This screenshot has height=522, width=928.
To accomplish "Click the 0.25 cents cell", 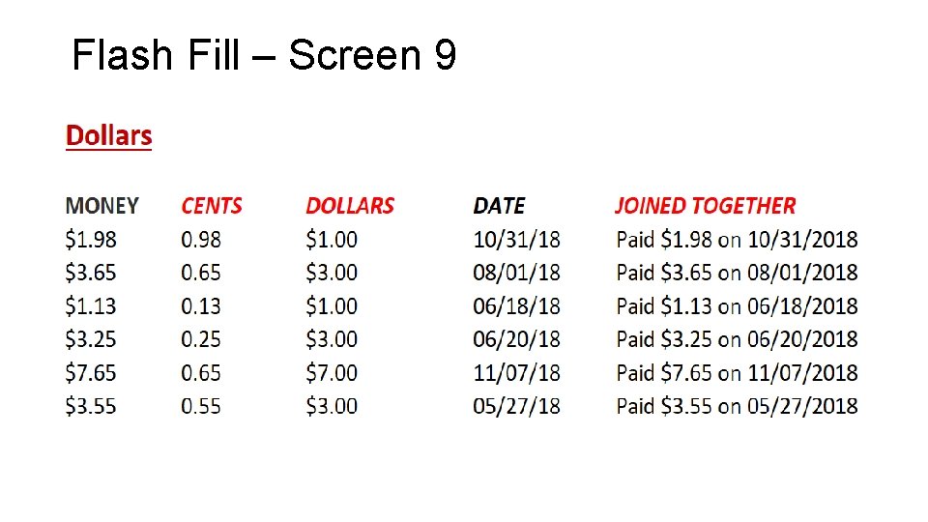I will (201, 339).
